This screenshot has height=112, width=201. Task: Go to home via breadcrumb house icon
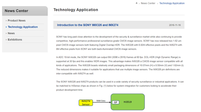tap(137, 3)
